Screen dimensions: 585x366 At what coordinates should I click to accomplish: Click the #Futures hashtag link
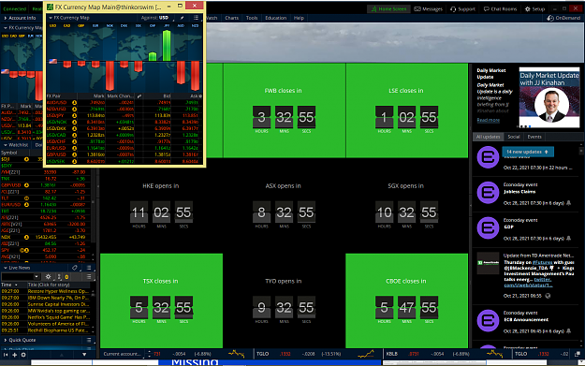pos(543,263)
